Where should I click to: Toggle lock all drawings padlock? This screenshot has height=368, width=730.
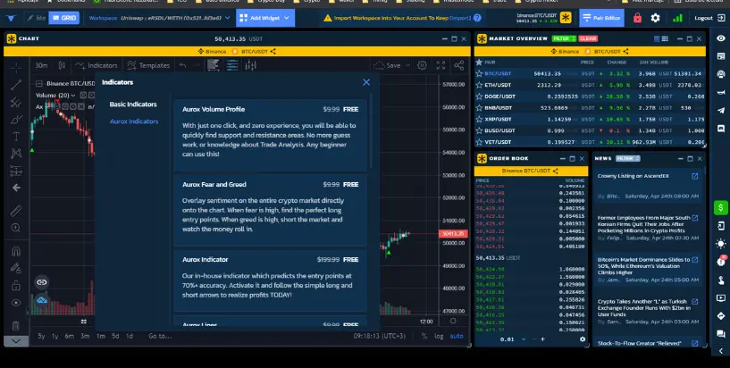[16, 285]
